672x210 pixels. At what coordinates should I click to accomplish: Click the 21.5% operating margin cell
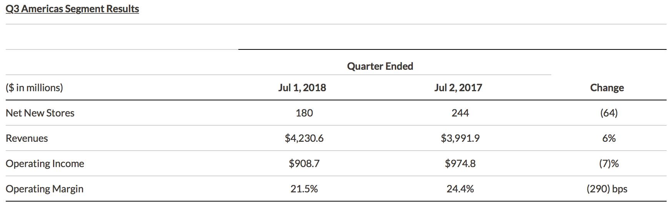tap(304, 189)
